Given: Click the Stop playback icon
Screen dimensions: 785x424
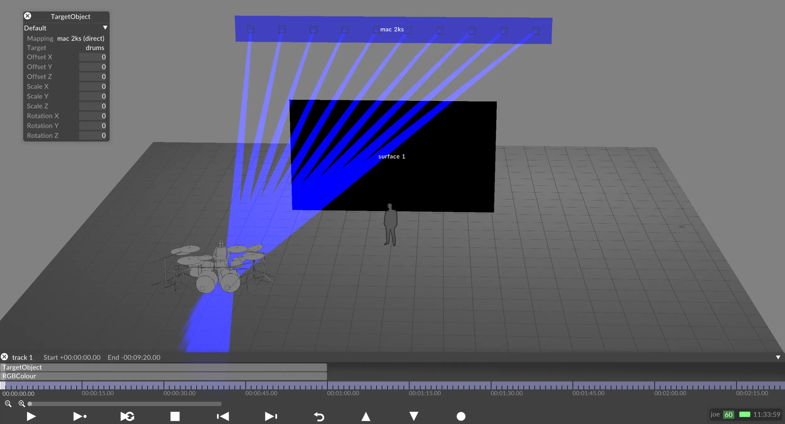Looking at the screenshot, I should pyautogui.click(x=175, y=416).
